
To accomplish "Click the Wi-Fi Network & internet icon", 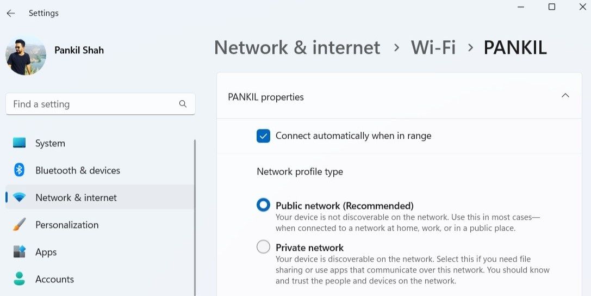I will (x=20, y=198).
